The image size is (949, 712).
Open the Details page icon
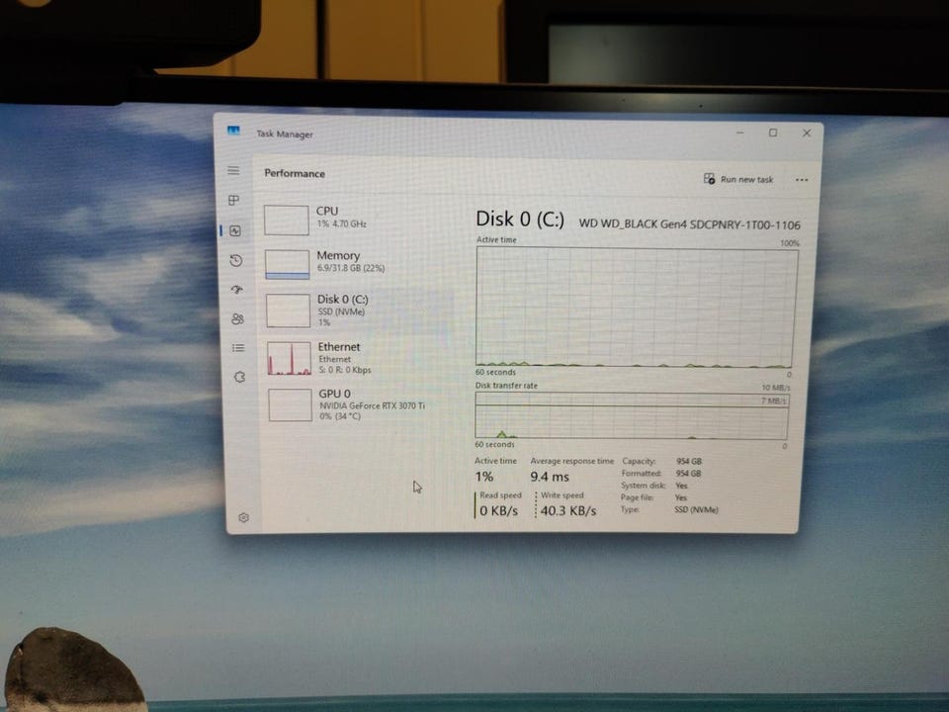[238, 347]
